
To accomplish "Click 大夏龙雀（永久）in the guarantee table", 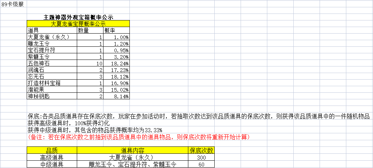I will point(132,157).
